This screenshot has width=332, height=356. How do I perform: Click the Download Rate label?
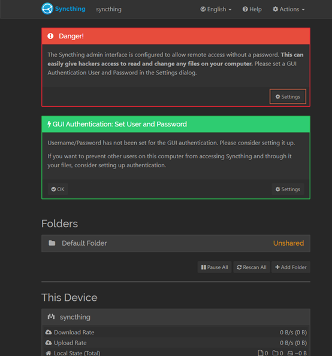74,333
